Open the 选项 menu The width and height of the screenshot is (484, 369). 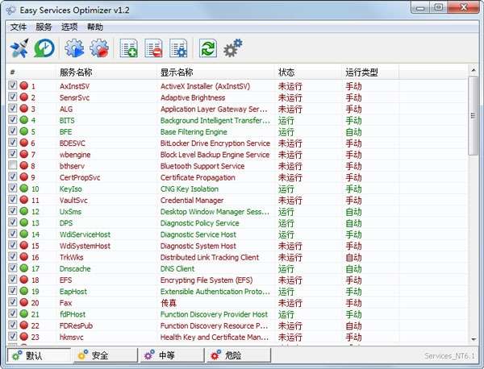pos(69,27)
